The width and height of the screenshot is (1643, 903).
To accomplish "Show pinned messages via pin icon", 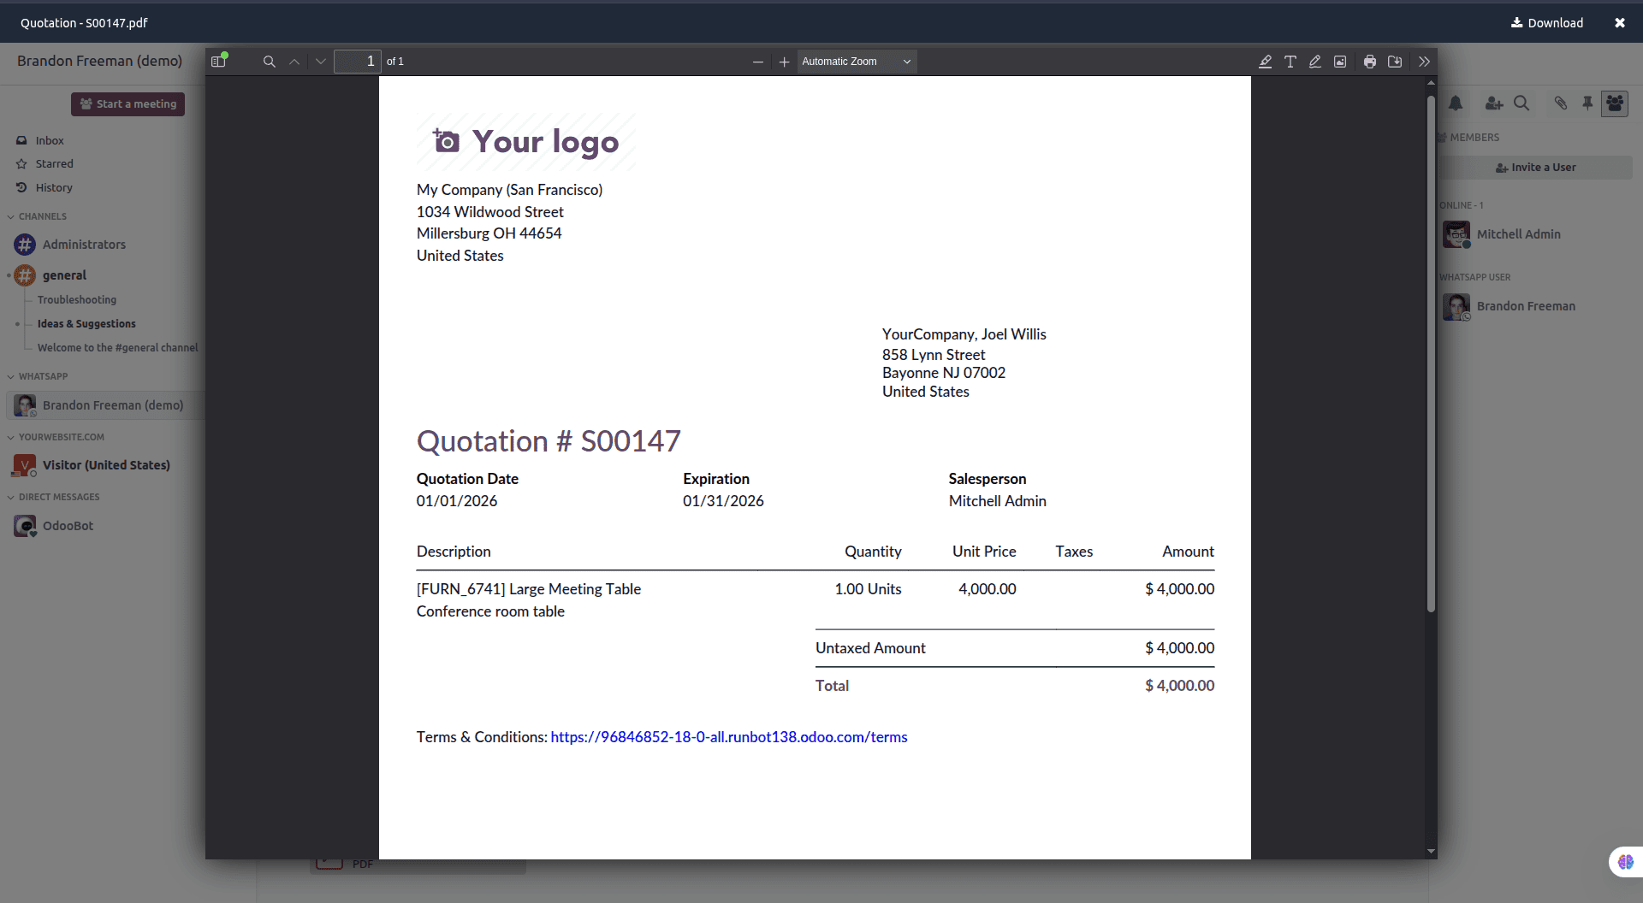I will tap(1587, 103).
